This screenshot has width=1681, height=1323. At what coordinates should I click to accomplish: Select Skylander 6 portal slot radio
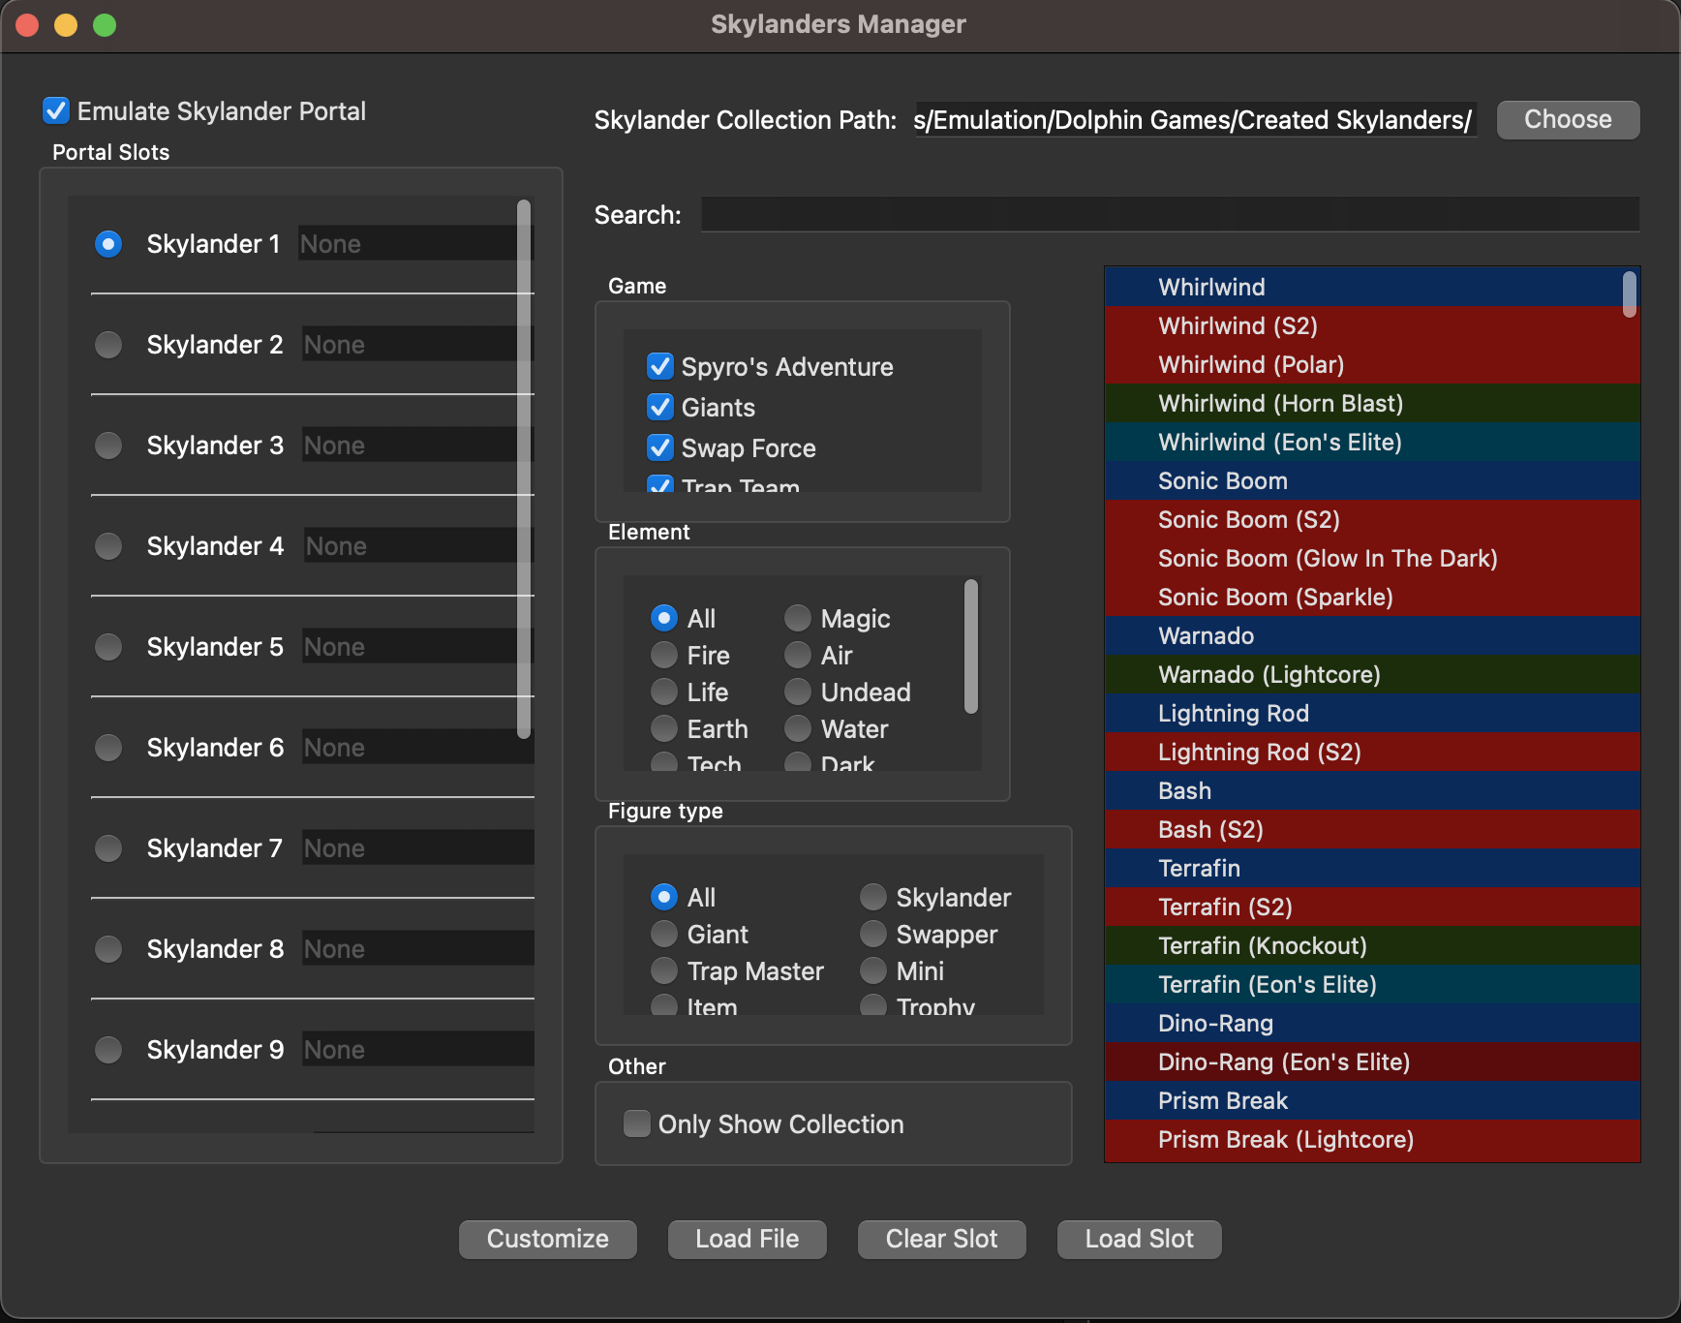tap(108, 748)
